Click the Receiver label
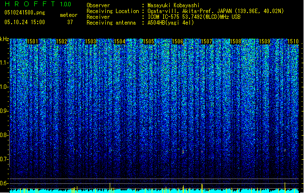The height and width of the screenshot is (193, 304). pyautogui.click(x=98, y=17)
